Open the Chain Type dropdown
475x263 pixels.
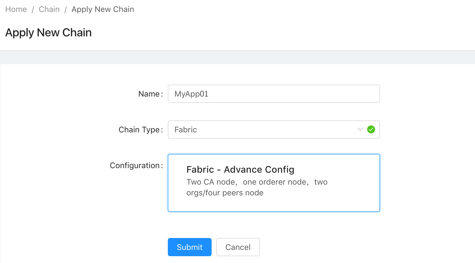pos(274,130)
